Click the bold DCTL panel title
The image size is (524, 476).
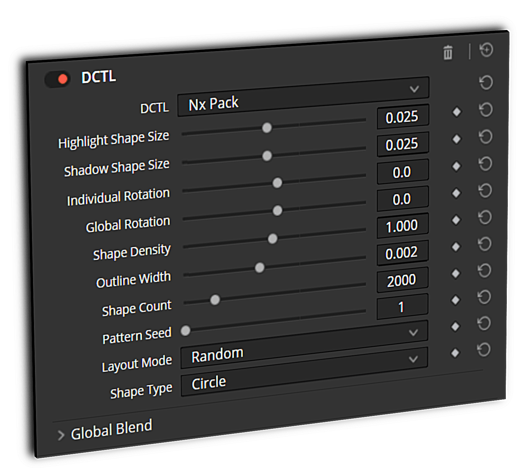pos(98,77)
